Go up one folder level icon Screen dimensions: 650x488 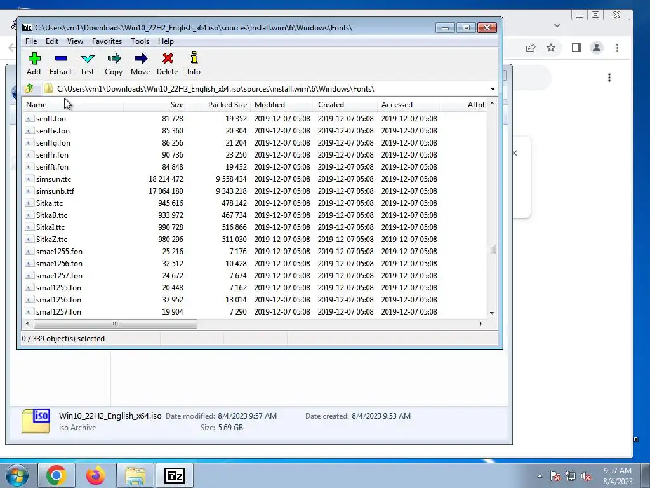click(x=29, y=88)
